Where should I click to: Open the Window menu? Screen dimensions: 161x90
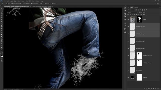click(x=37, y=1)
